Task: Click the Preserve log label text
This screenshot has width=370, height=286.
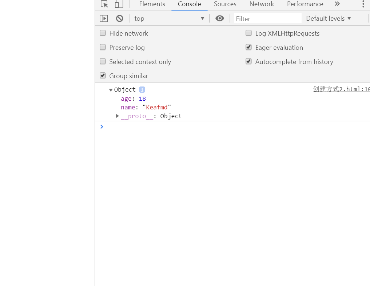Action: click(127, 47)
